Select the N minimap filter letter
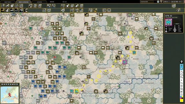185x104 pixels. [x=4, y=84]
